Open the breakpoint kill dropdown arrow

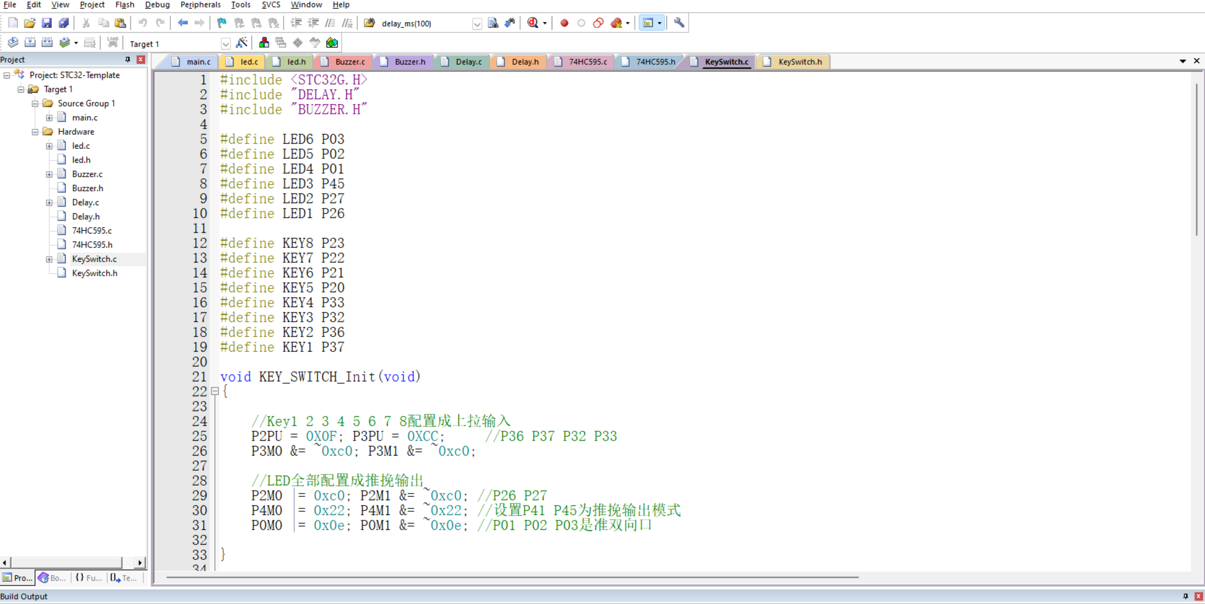click(628, 23)
